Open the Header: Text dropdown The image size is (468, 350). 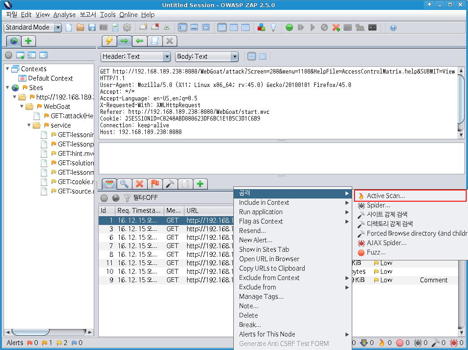coord(136,56)
